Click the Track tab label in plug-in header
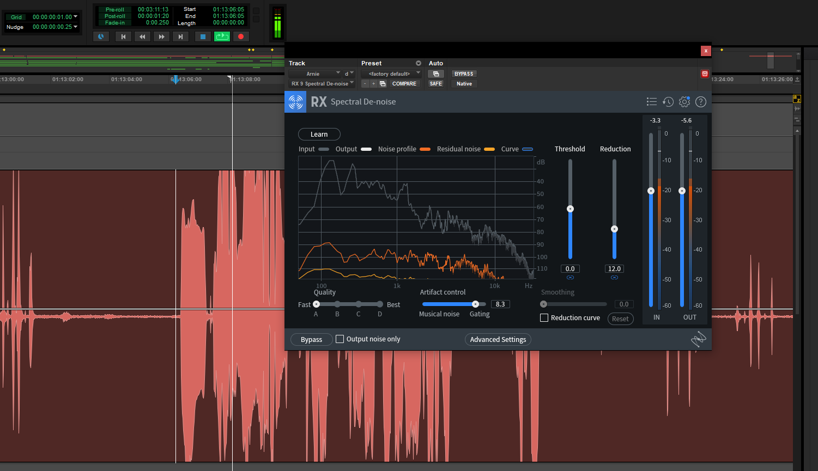Image resolution: width=818 pixels, height=471 pixels. point(297,63)
